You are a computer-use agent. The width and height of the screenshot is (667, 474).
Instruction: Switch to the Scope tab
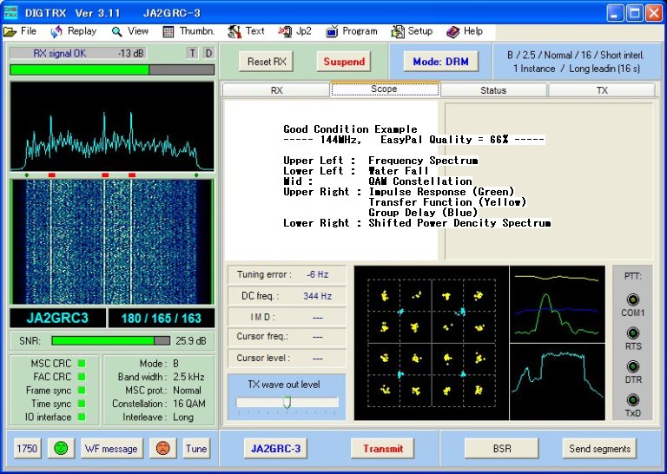tap(385, 89)
